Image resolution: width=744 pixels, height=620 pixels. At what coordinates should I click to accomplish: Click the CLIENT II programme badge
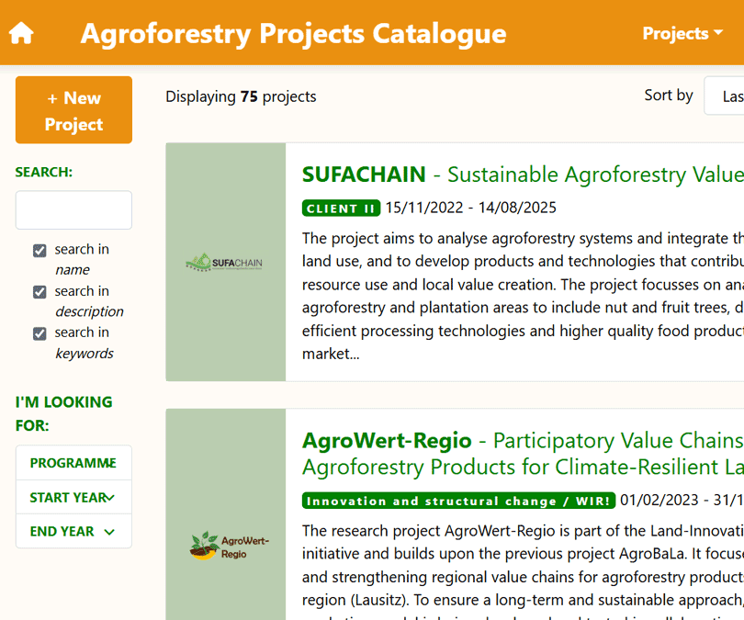(341, 209)
